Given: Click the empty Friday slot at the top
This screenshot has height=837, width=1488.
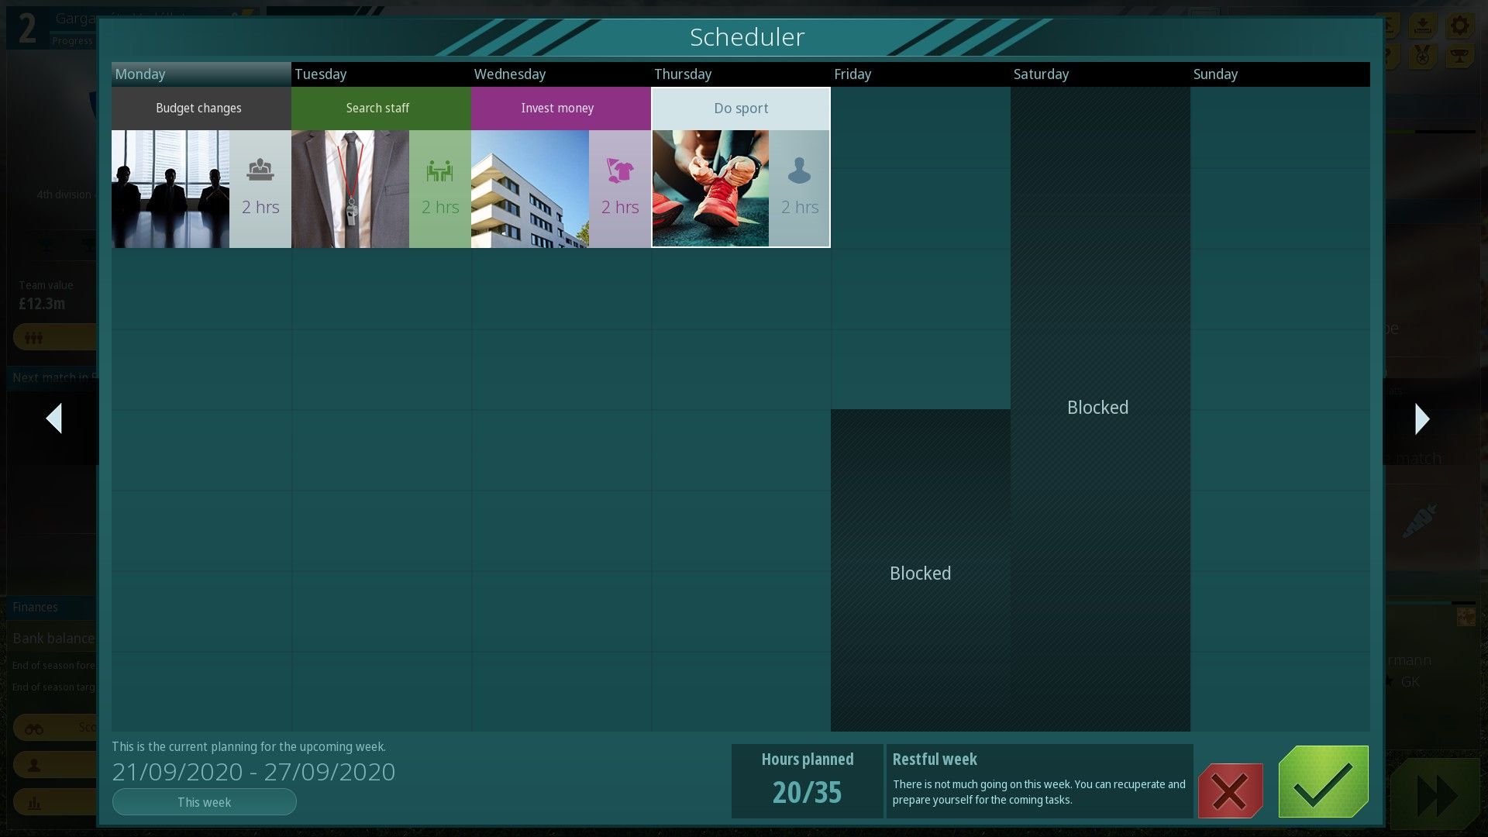Looking at the screenshot, I should (x=920, y=128).
